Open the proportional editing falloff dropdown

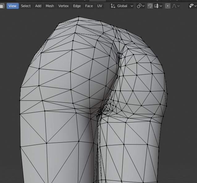(x=175, y=6)
